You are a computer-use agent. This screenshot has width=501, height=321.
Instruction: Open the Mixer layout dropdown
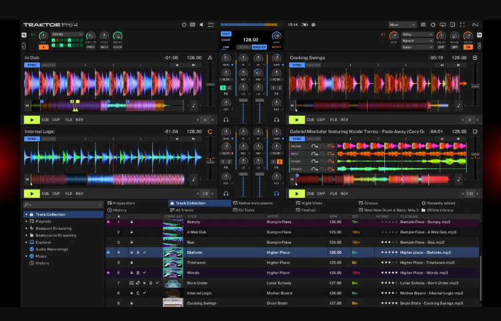coord(402,25)
